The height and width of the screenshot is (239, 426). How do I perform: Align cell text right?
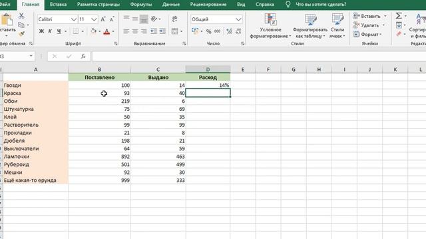coord(144,31)
